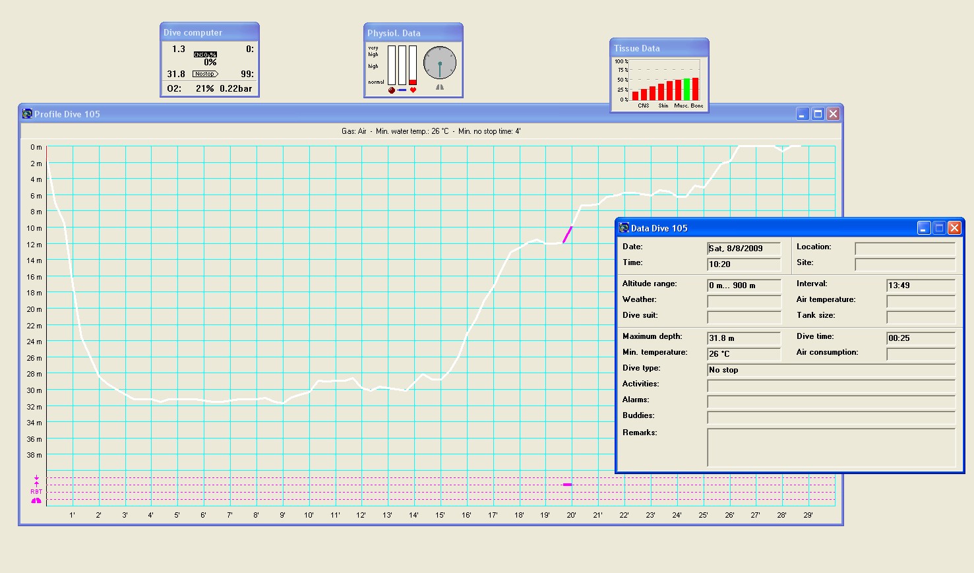Viewport: 974px width, 573px height.
Task: Click the gray lungs icon below the gauge
Action: (x=440, y=87)
